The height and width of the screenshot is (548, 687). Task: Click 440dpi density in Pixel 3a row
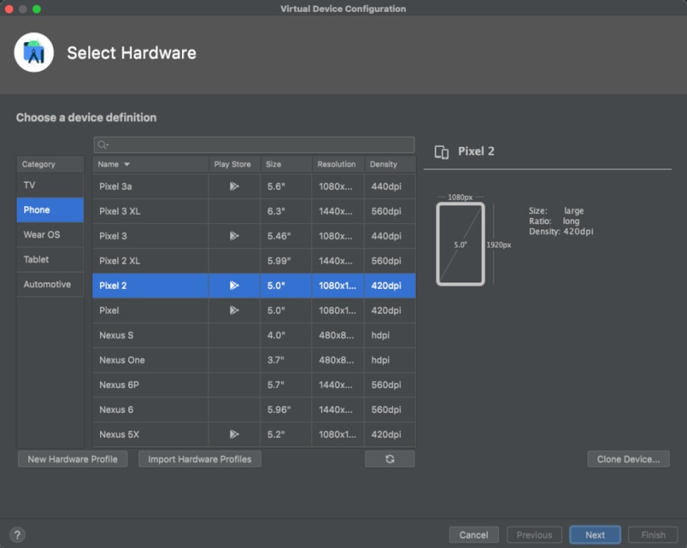(x=390, y=186)
